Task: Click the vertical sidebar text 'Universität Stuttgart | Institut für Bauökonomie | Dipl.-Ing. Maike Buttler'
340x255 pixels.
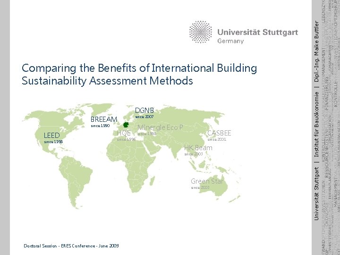Action: [x=316, y=120]
